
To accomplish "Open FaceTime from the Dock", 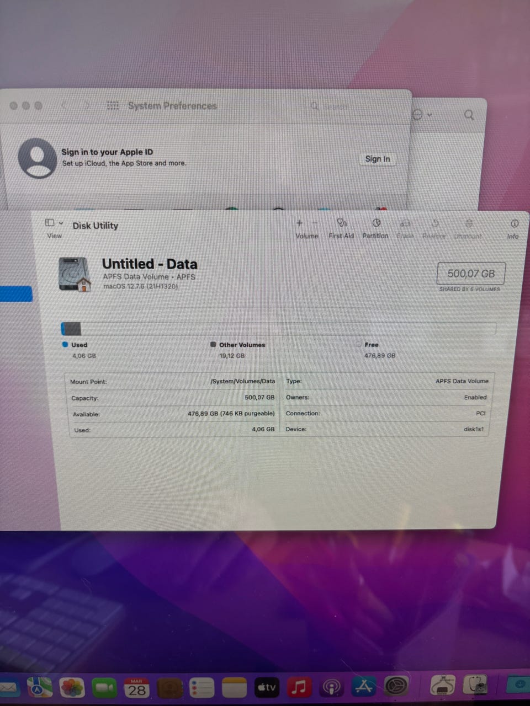I will tap(104, 687).
